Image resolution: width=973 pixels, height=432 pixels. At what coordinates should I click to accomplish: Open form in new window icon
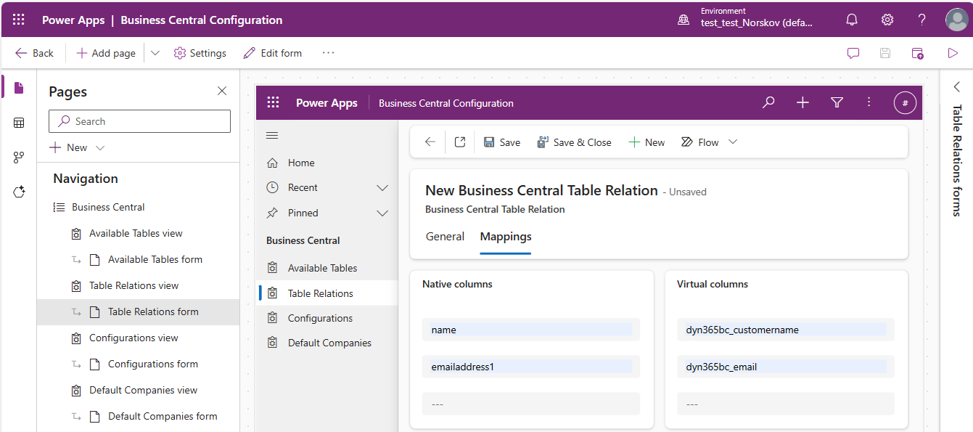pos(460,142)
